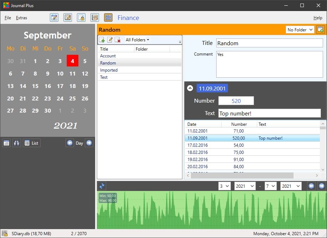
Task: Click the notes editor toolbar icon
Action: coord(68,17)
